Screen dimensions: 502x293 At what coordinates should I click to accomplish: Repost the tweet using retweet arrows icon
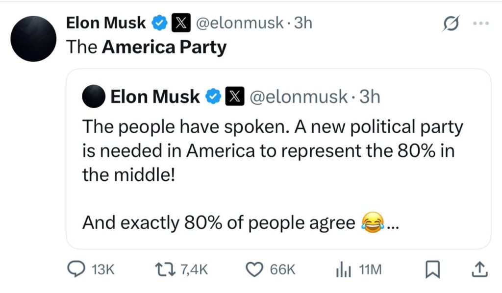pyautogui.click(x=165, y=269)
